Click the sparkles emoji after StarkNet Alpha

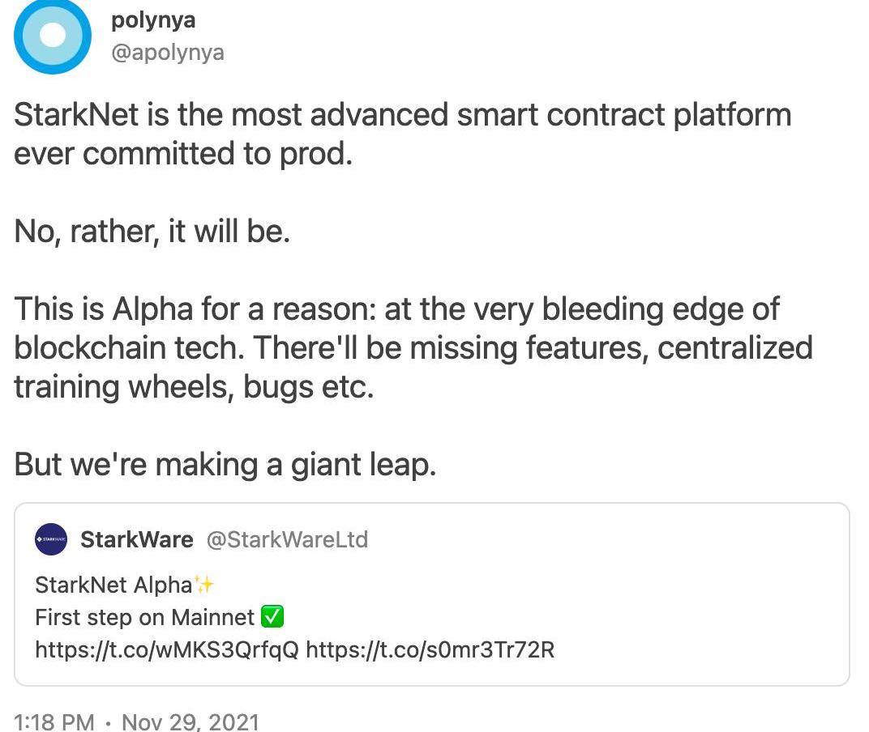coord(204,585)
